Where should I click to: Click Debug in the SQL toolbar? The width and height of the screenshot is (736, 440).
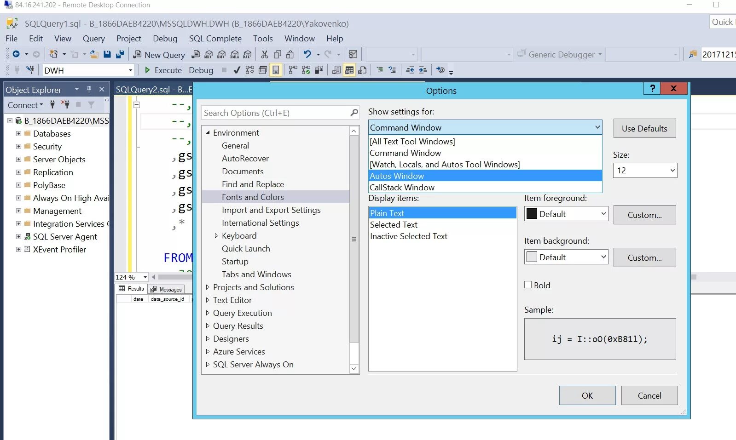201,70
